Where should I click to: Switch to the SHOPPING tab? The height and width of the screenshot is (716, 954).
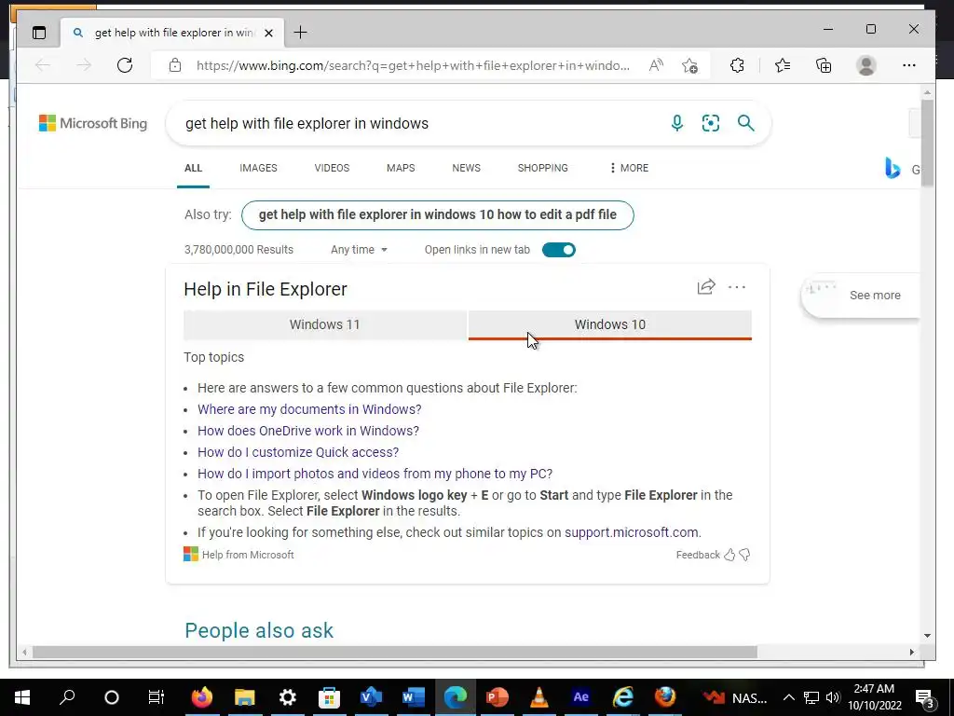pos(543,168)
